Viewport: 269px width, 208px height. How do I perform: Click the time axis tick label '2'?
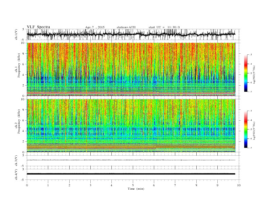click(69, 185)
